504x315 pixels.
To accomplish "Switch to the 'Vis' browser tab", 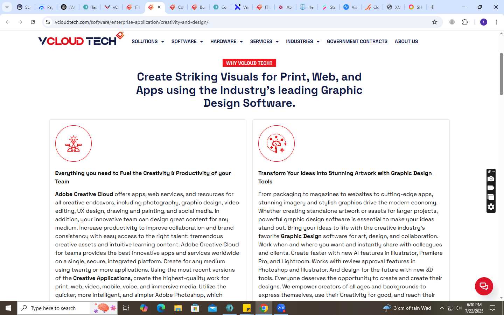I will point(350,7).
